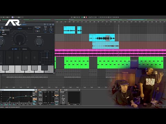
Task: Click the XY pad control point
Action: pyautogui.click(x=47, y=58)
